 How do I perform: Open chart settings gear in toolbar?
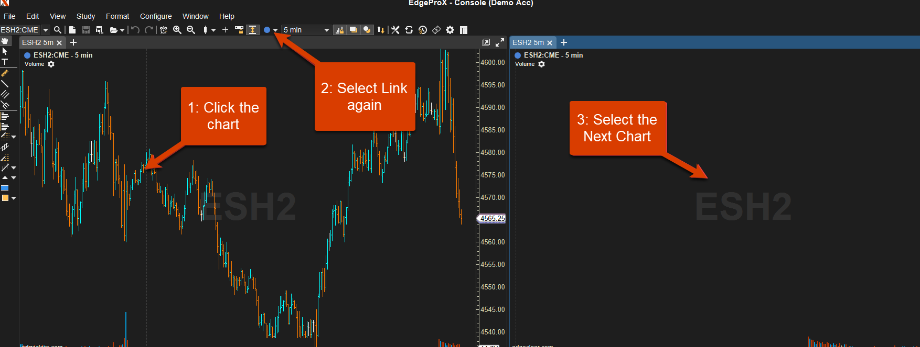(450, 30)
